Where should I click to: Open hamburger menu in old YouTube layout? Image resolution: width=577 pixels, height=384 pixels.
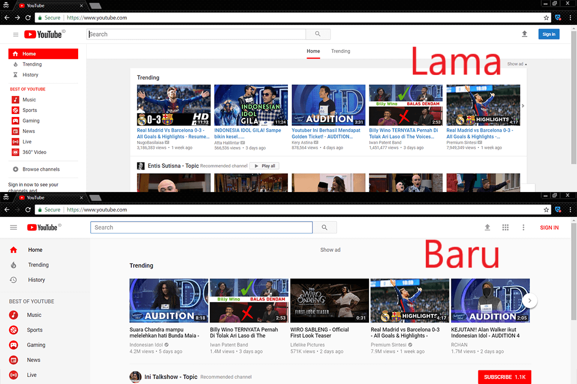[16, 34]
